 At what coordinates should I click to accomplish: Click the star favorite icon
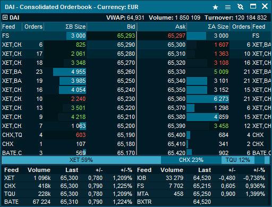coord(215,7)
